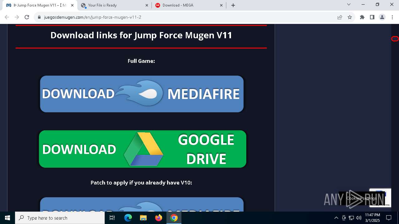Download V10 patch via MediaFire button

click(x=142, y=204)
